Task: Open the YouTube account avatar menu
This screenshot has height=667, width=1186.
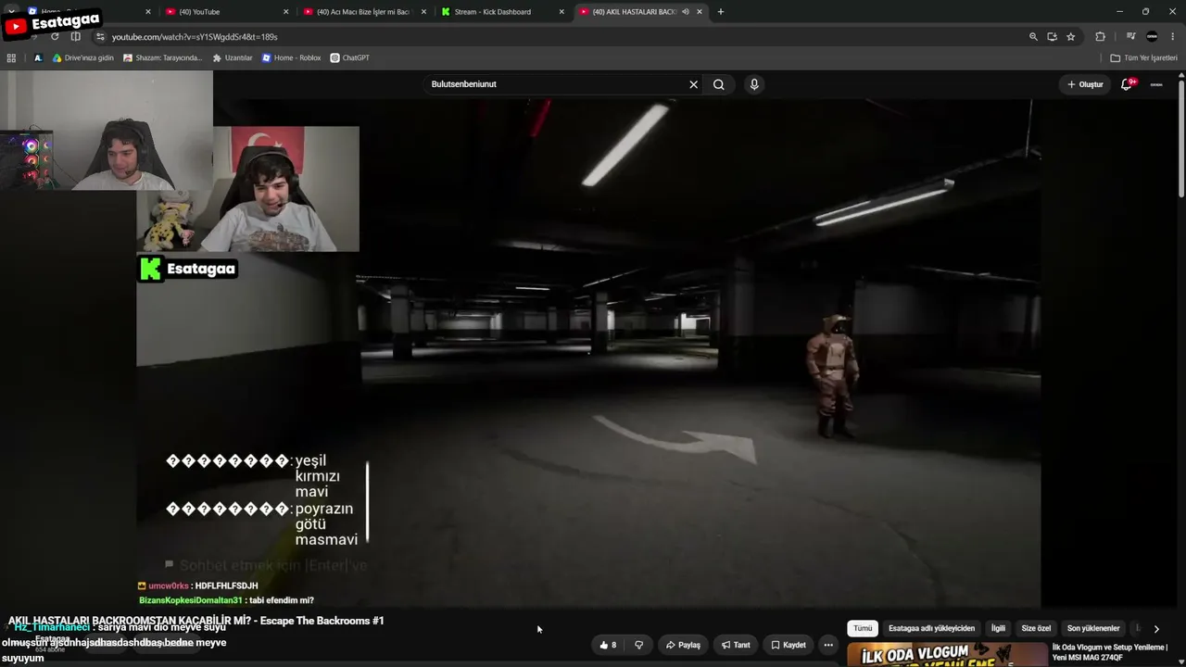Action: (x=1156, y=84)
